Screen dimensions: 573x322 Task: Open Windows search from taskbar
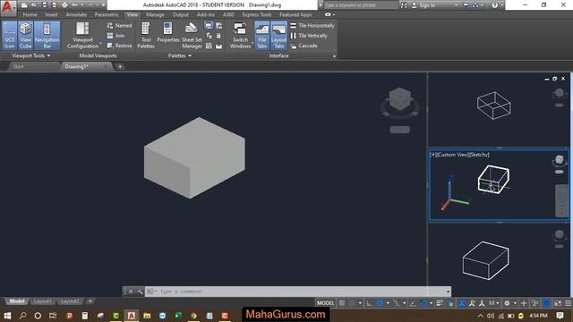(22, 316)
